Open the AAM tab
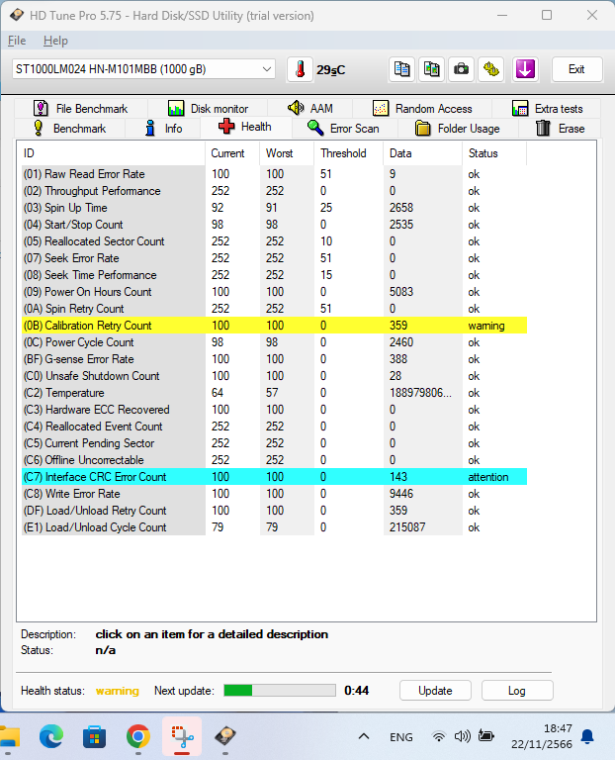Screen dimensions: 615x760 [x=309, y=109]
